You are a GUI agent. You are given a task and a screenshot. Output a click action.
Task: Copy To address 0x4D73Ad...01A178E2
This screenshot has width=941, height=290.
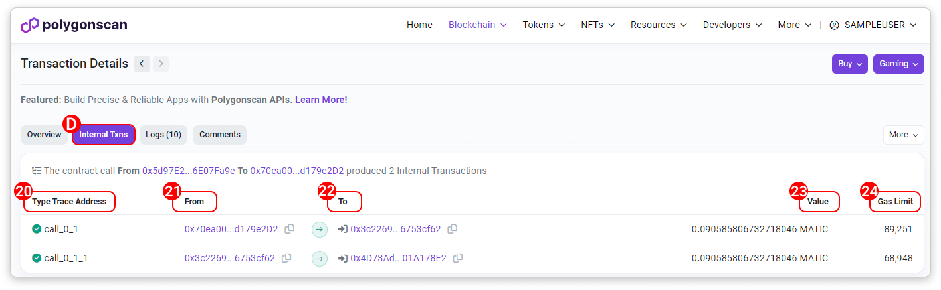pyautogui.click(x=458, y=258)
